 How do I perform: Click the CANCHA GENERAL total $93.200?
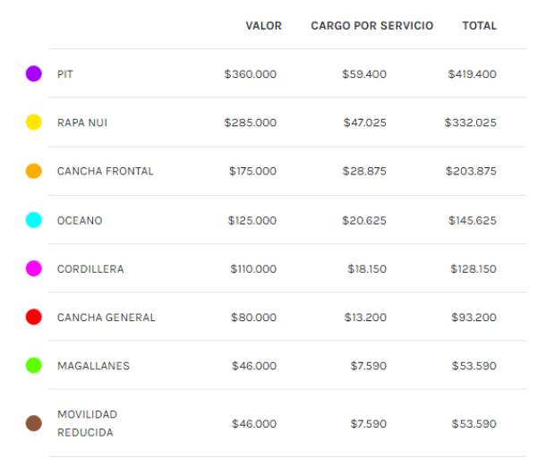[x=474, y=317]
